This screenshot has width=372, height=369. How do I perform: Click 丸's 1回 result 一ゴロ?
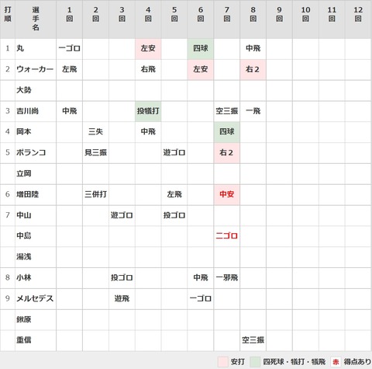tap(70, 48)
